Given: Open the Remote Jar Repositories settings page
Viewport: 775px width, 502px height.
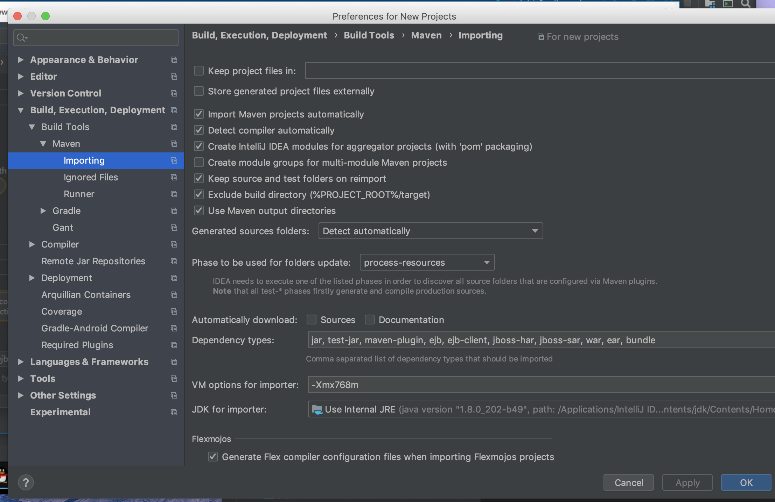Looking at the screenshot, I should [93, 261].
